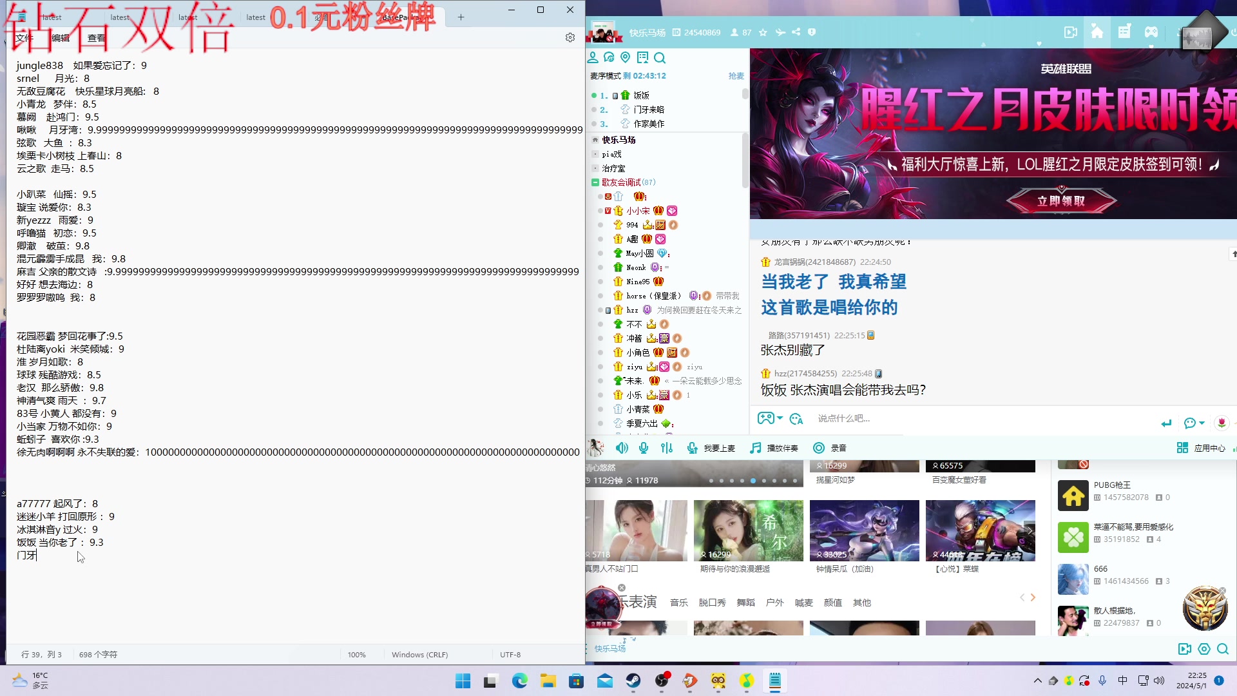The height and width of the screenshot is (696, 1237).
Task: Open Notepad settings gear icon
Action: [x=570, y=38]
